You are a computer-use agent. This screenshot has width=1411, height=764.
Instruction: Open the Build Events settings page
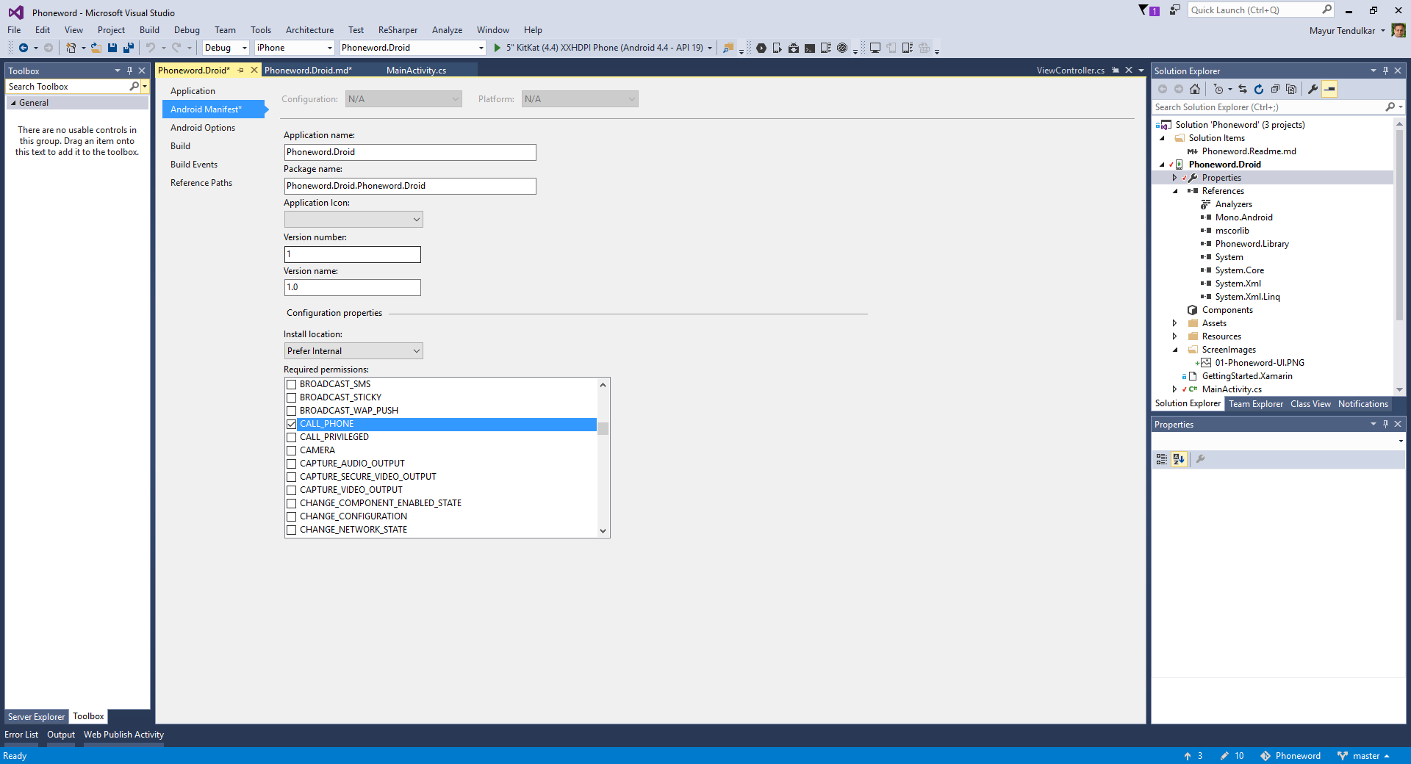coord(194,165)
